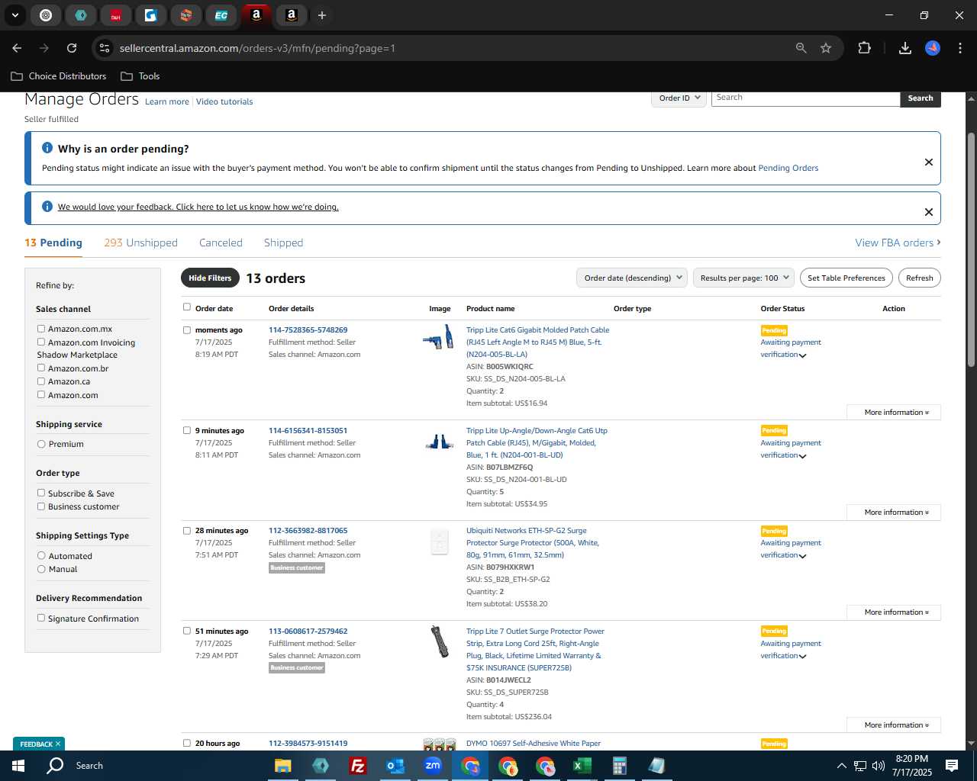Check the Subscribe & Save order type
The image size is (977, 781).
[x=41, y=493]
